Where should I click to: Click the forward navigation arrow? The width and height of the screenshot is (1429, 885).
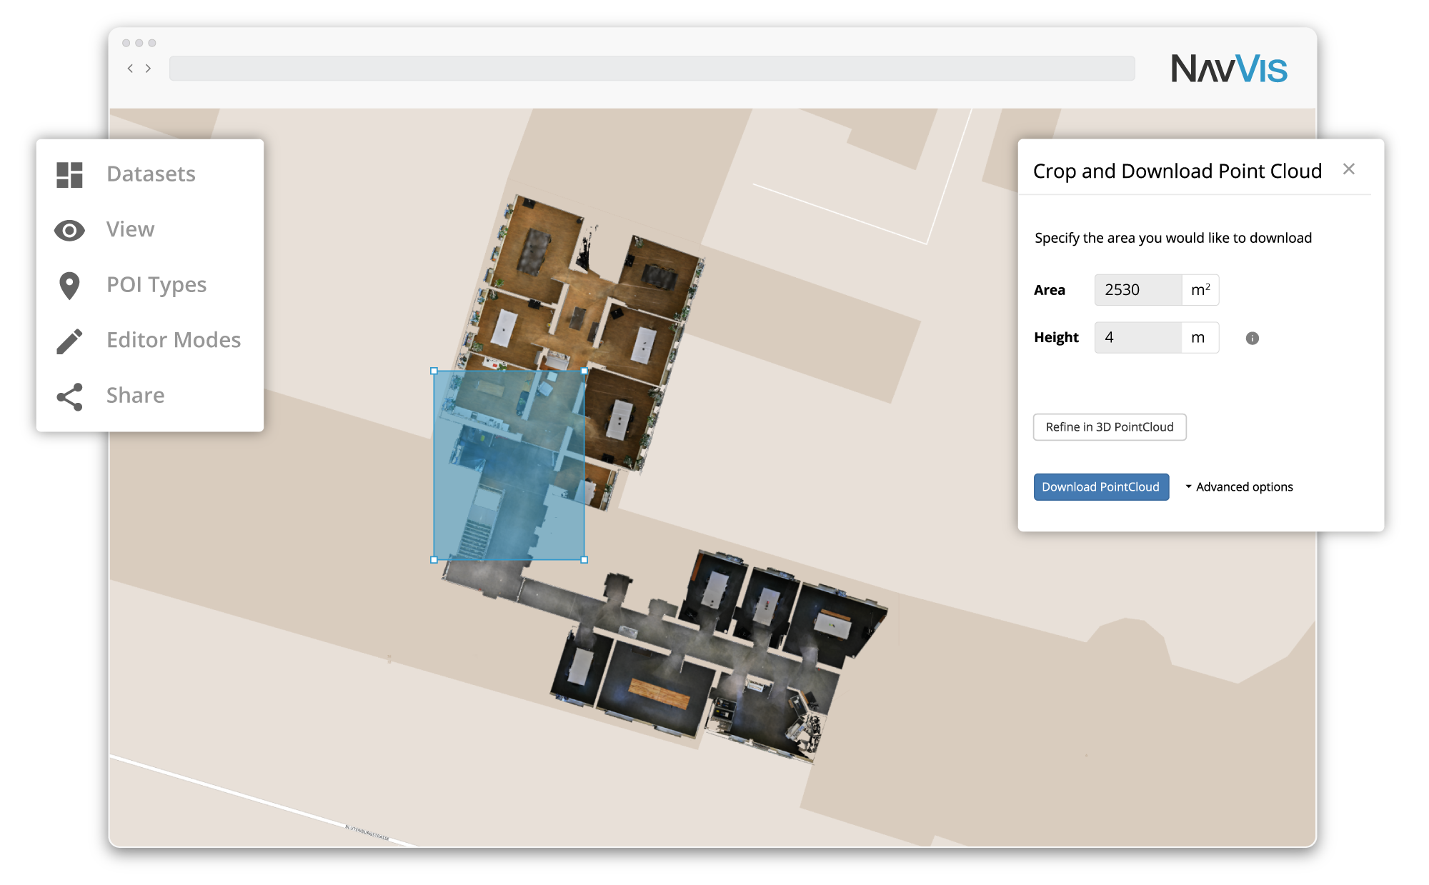coord(148,69)
